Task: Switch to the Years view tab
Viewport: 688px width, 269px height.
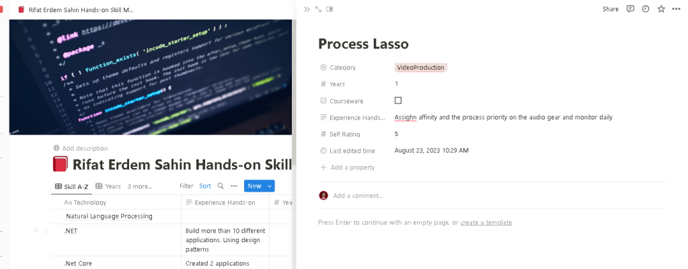Action: point(108,186)
